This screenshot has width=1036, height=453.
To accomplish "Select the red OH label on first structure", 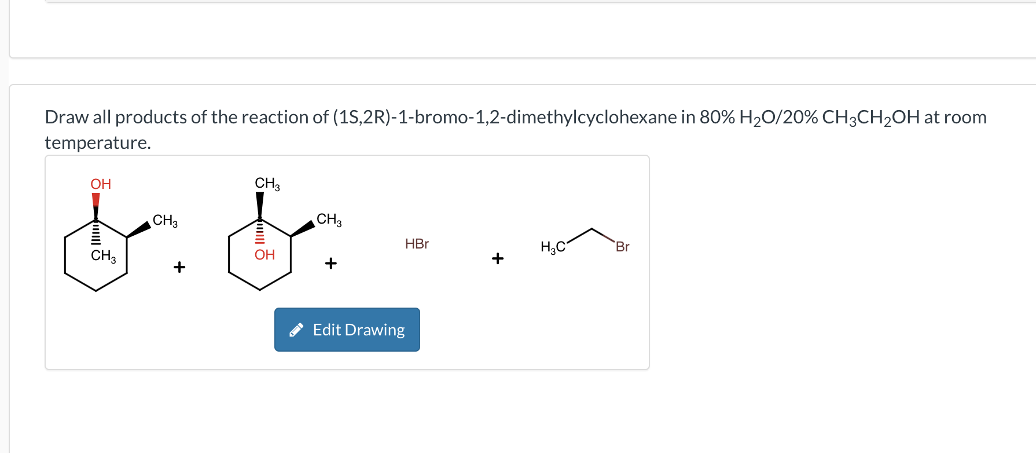I will (x=100, y=184).
